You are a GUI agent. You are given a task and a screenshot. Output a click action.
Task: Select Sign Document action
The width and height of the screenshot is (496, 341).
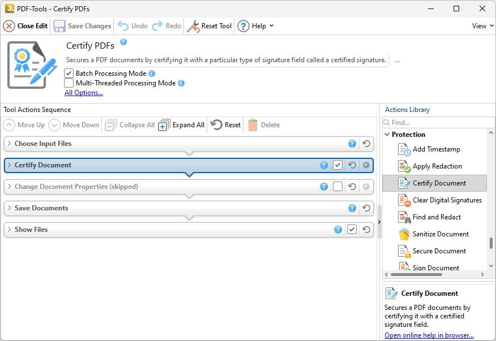coord(435,266)
